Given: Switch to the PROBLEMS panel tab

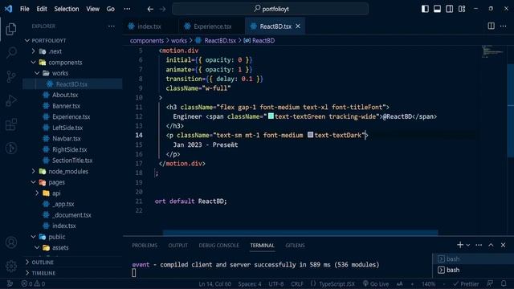Looking at the screenshot, I should pyautogui.click(x=145, y=246).
